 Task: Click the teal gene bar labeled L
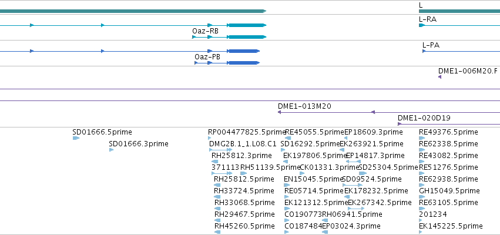(x=459, y=11)
